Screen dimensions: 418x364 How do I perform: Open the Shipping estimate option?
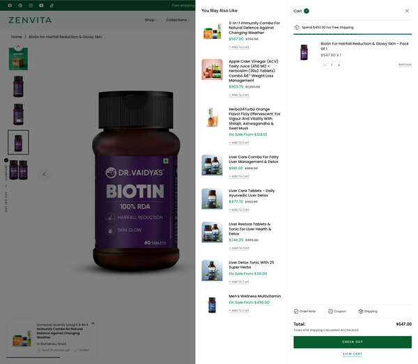368,311
